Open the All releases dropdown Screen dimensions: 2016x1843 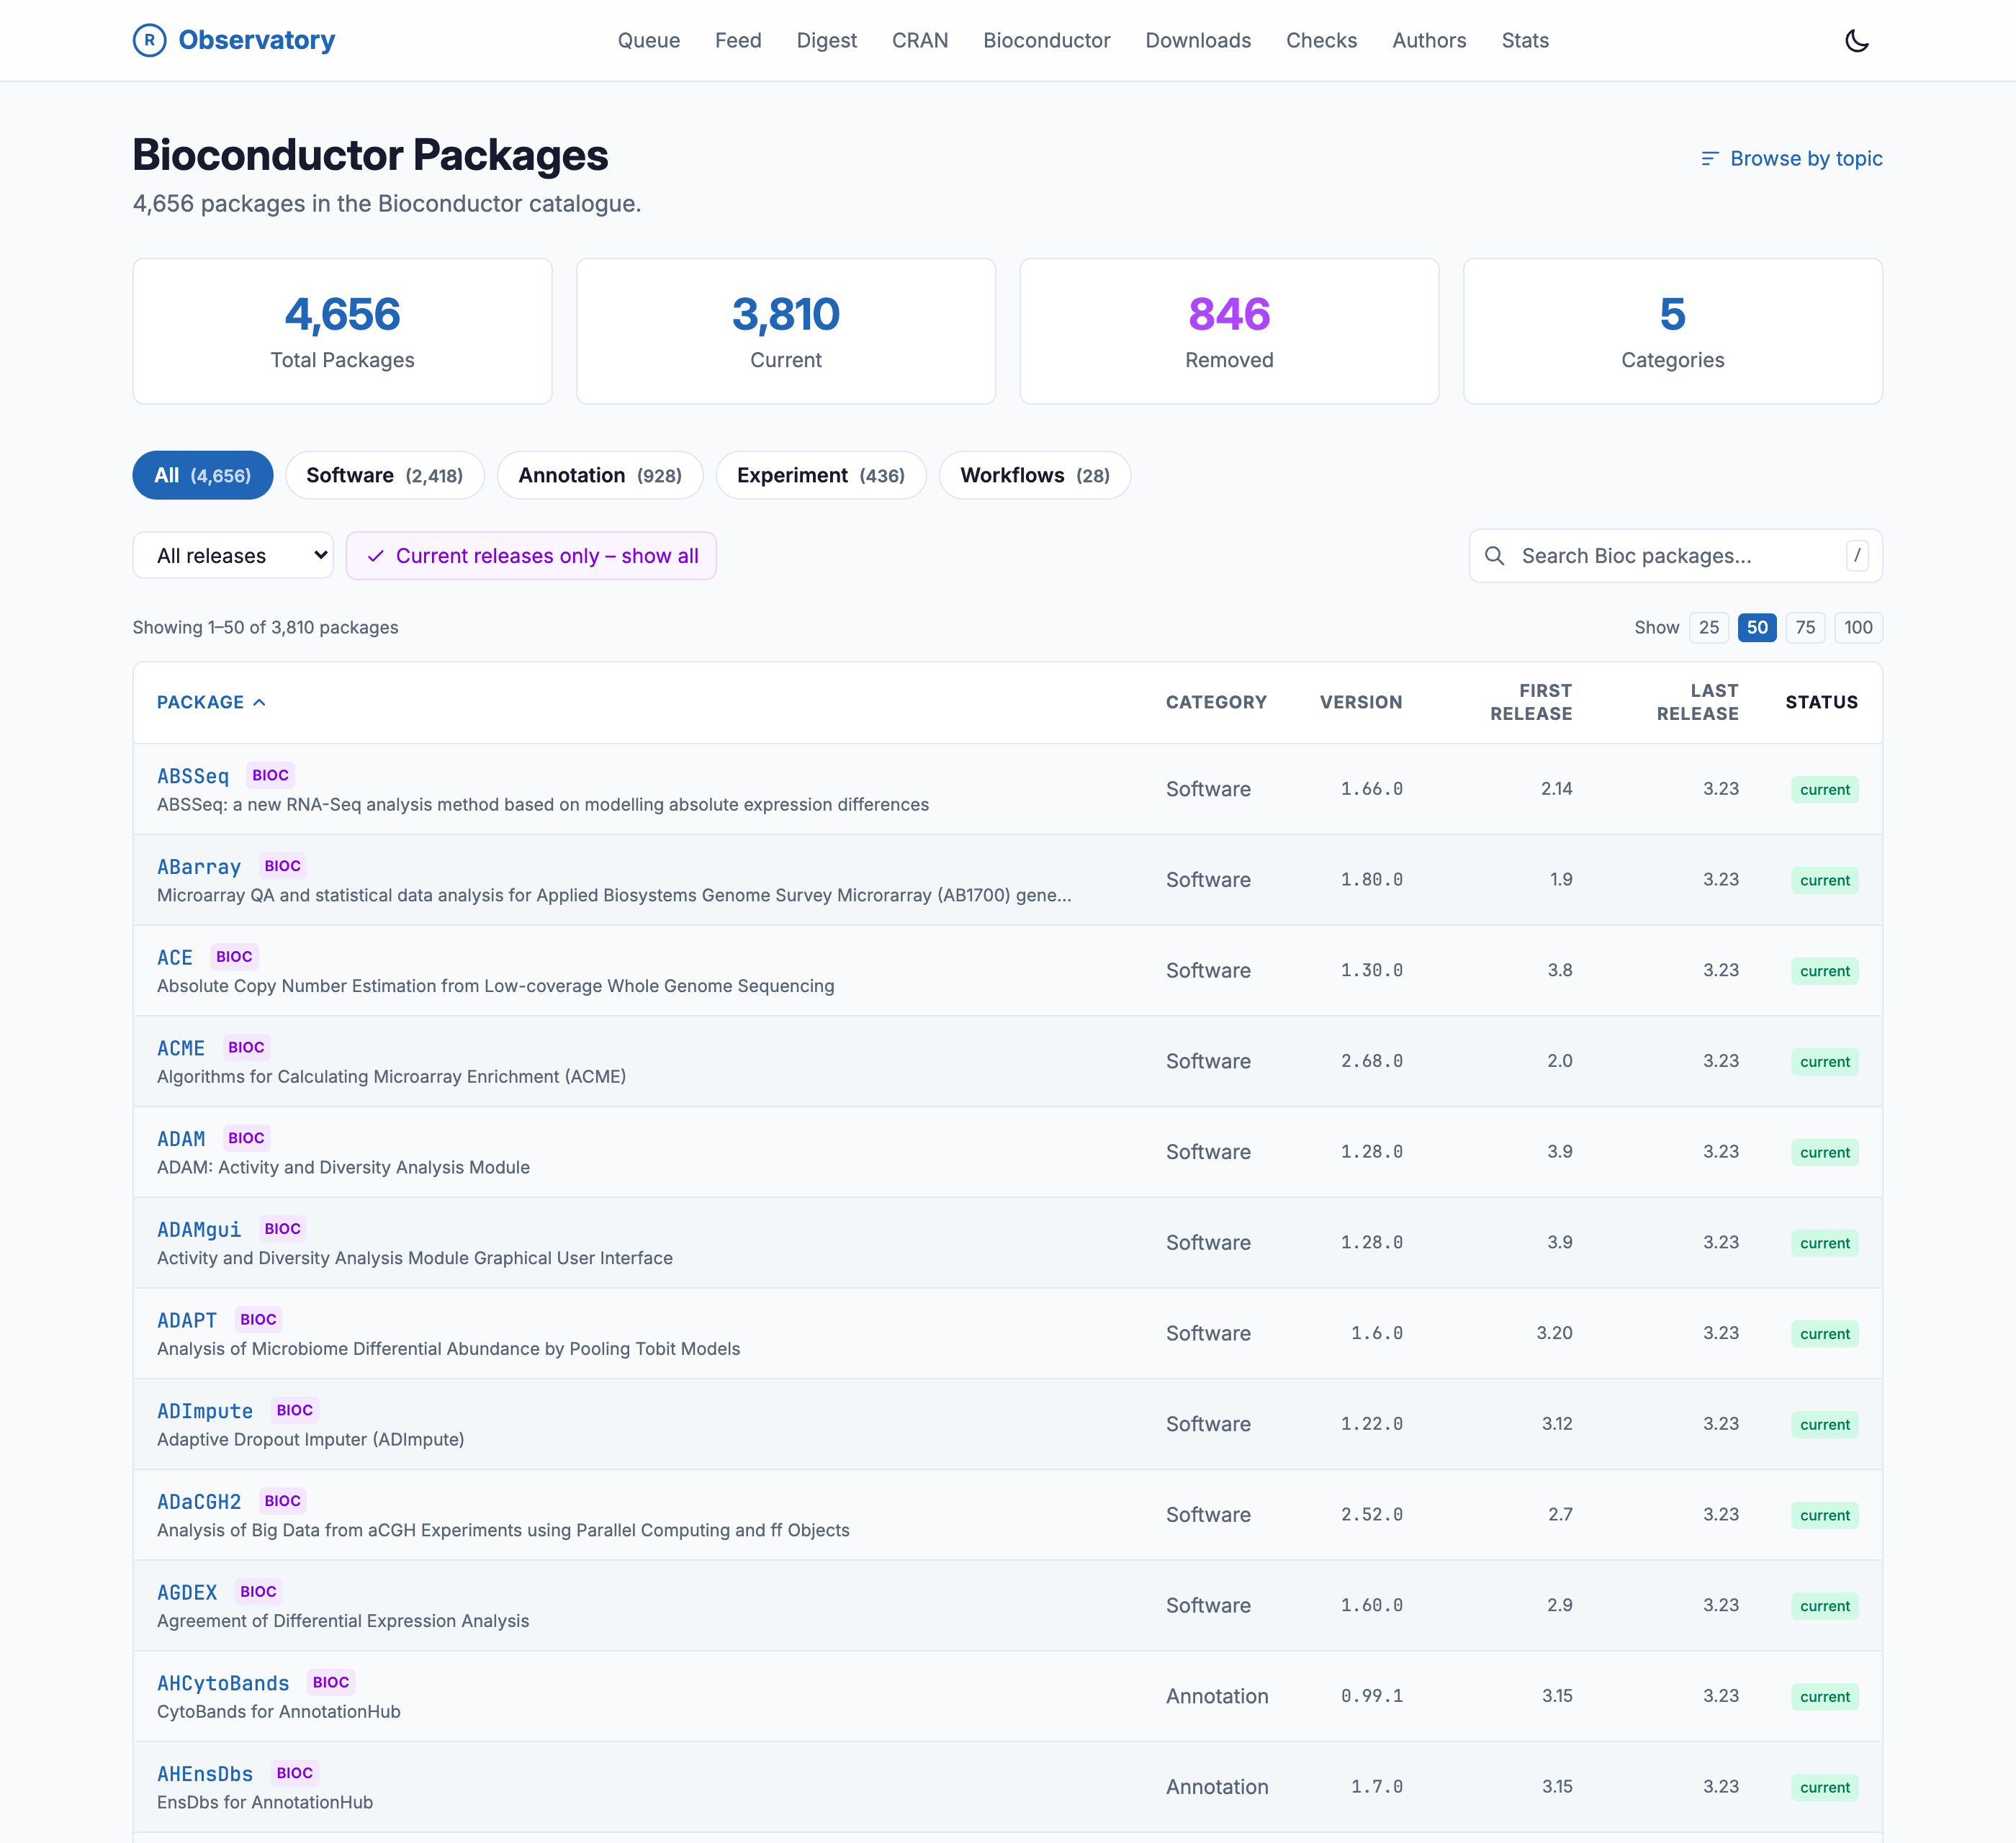point(233,556)
